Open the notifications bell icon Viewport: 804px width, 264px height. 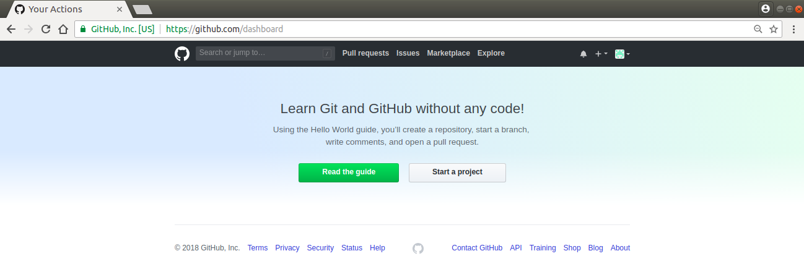point(583,54)
